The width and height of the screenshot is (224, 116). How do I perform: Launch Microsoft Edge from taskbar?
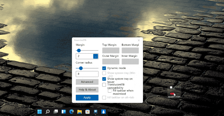[72, 112]
